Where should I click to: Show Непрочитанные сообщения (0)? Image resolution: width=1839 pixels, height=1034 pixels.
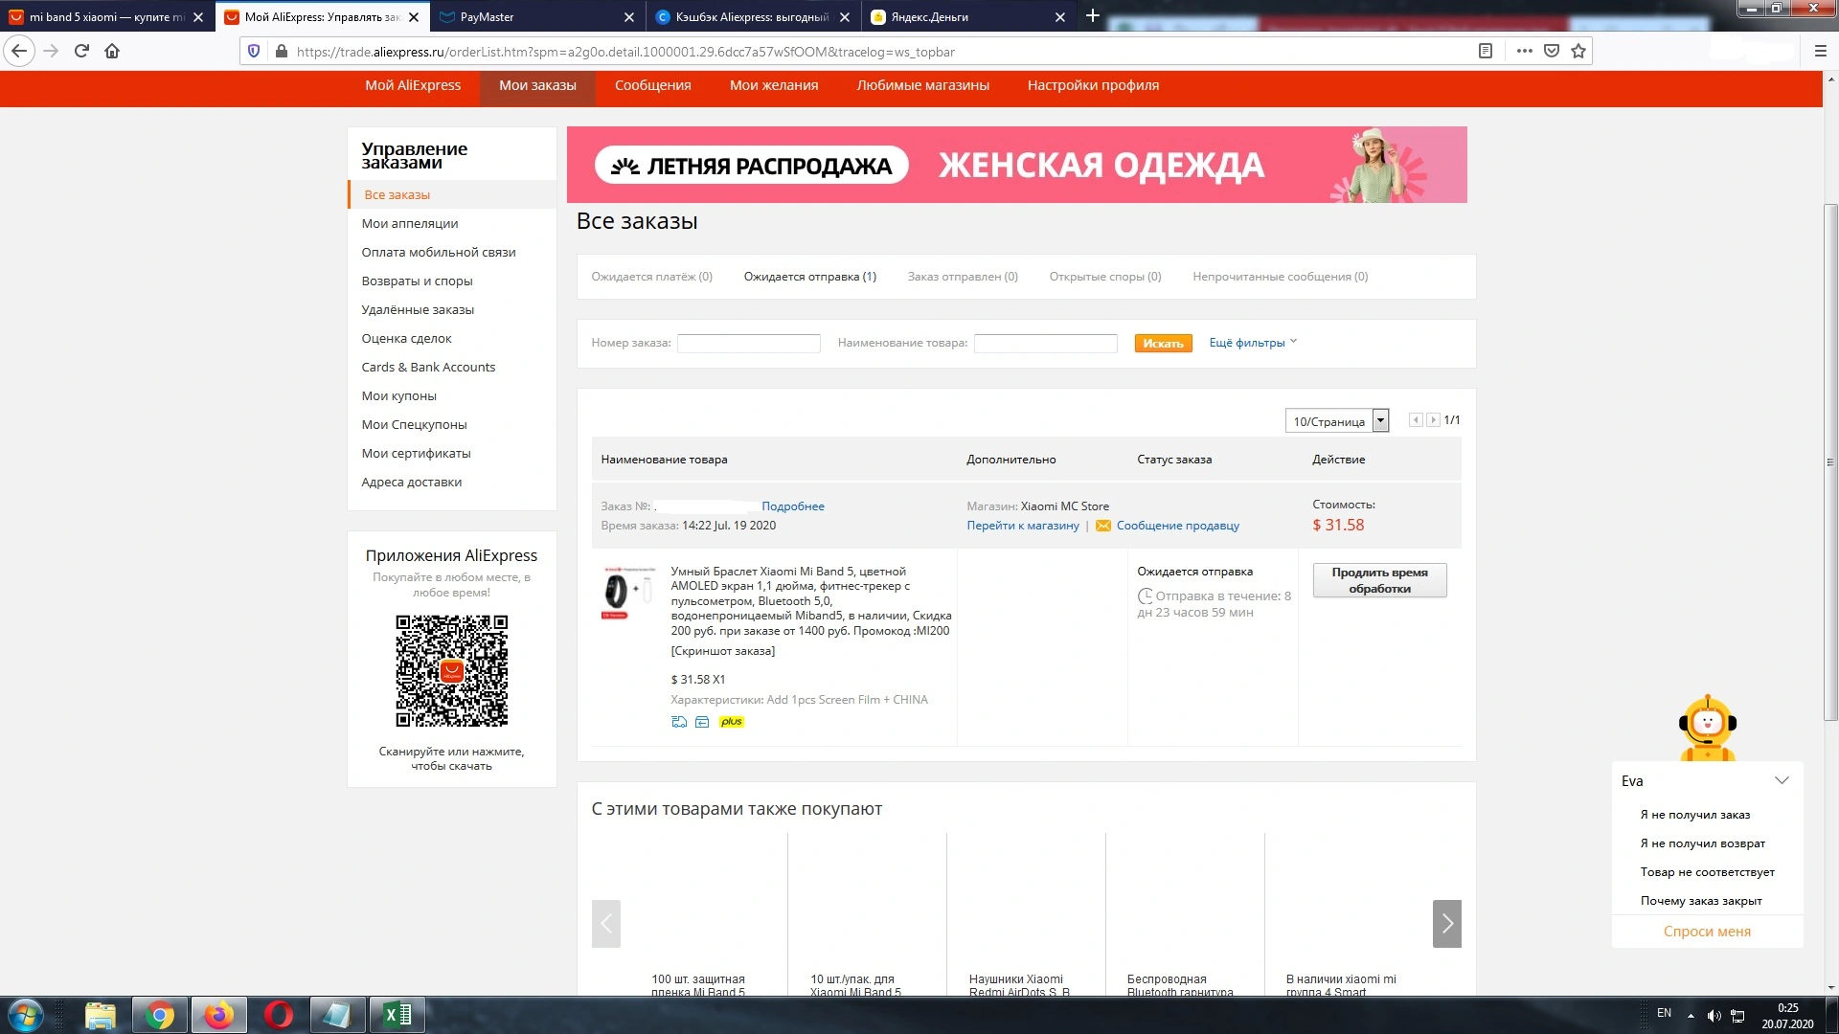pos(1280,277)
